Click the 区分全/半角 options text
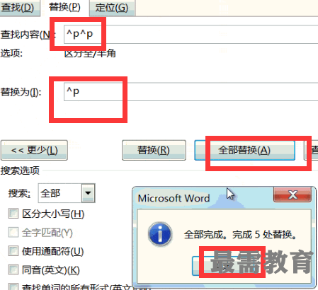Screen dimensions: 318x290 pos(90,54)
